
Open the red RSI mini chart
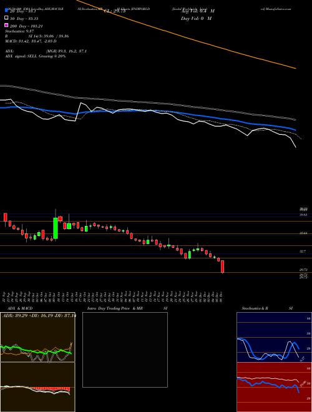point(274,387)
